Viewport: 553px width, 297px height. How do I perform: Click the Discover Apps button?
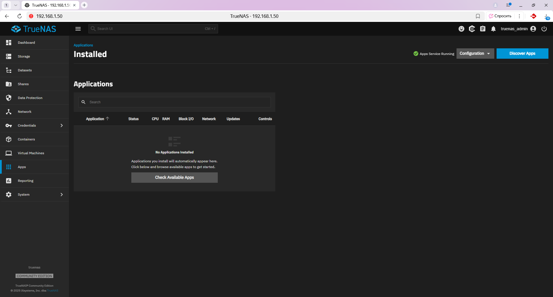522,54
